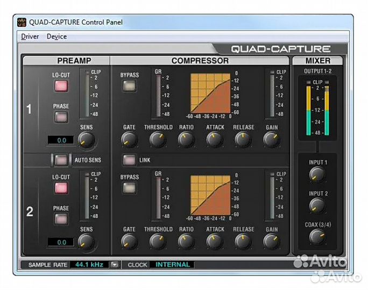This screenshot has width=368, height=290.
Task: Click channel 1 preamp level meter
Action: click(x=87, y=93)
